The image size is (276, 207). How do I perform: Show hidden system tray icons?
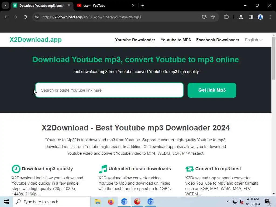click(228, 202)
